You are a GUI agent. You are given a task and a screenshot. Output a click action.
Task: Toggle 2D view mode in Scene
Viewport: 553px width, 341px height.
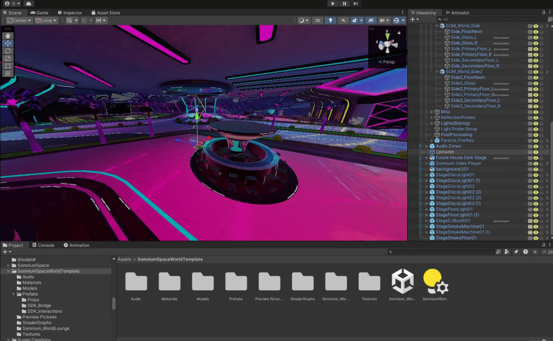coord(318,21)
